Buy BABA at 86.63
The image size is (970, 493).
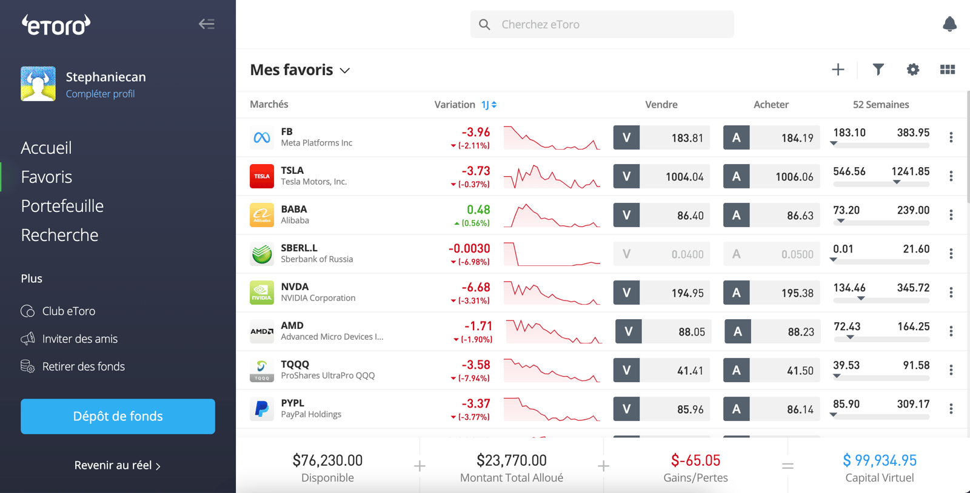pyautogui.click(x=772, y=215)
